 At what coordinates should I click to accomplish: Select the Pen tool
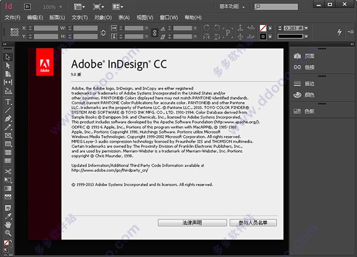(x=8, y=118)
